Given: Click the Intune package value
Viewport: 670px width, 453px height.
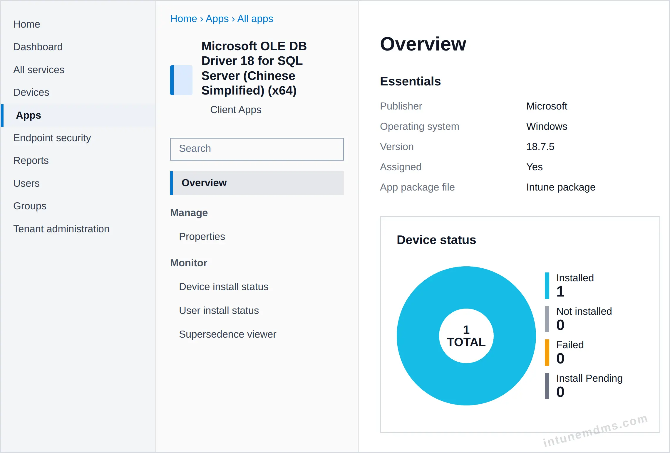Looking at the screenshot, I should 561,187.
